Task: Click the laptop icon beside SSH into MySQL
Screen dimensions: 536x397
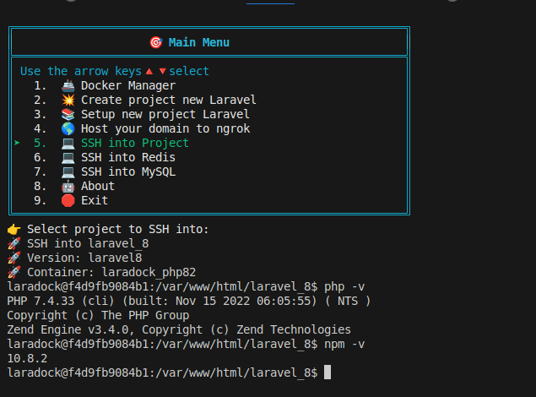Action: [x=68, y=172]
